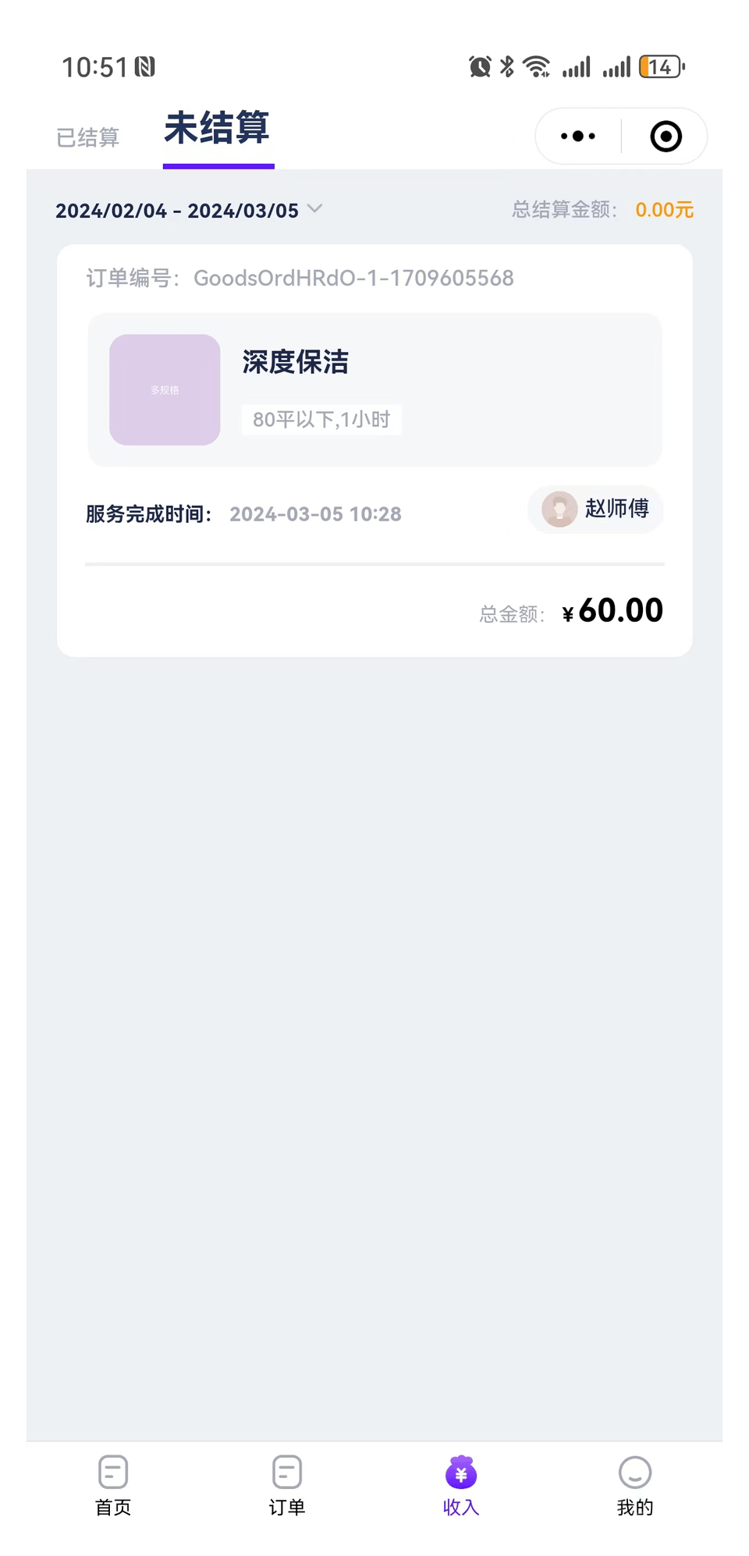Viewport: 749px width, 1556px height.
Task: Open the mini-program three-dots menu
Action: point(578,137)
